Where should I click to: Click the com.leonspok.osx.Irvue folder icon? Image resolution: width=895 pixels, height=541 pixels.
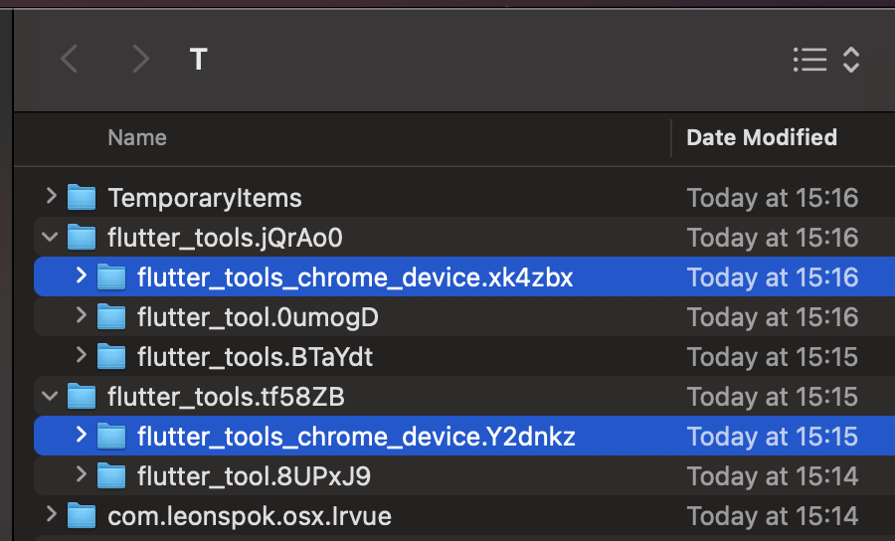pyautogui.click(x=82, y=516)
